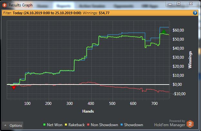
Task: Click the 500 hands x-axis label
Action: click(112, 104)
